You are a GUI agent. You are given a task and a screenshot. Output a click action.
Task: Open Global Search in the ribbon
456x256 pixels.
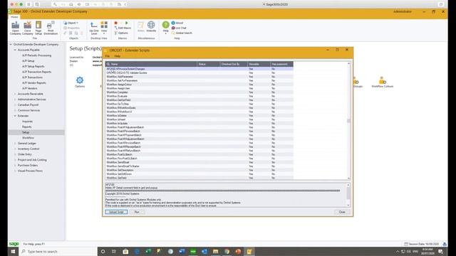(182, 33)
